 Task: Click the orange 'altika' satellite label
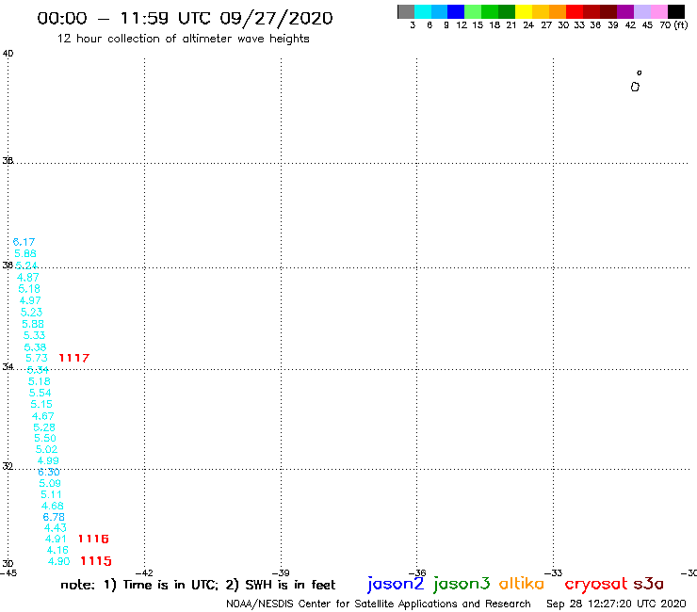522,583
